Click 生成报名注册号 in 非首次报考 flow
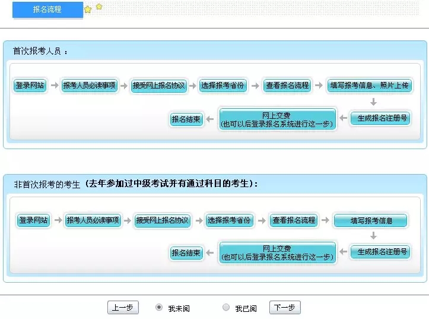This screenshot has height=319, width=429. pyautogui.click(x=380, y=252)
